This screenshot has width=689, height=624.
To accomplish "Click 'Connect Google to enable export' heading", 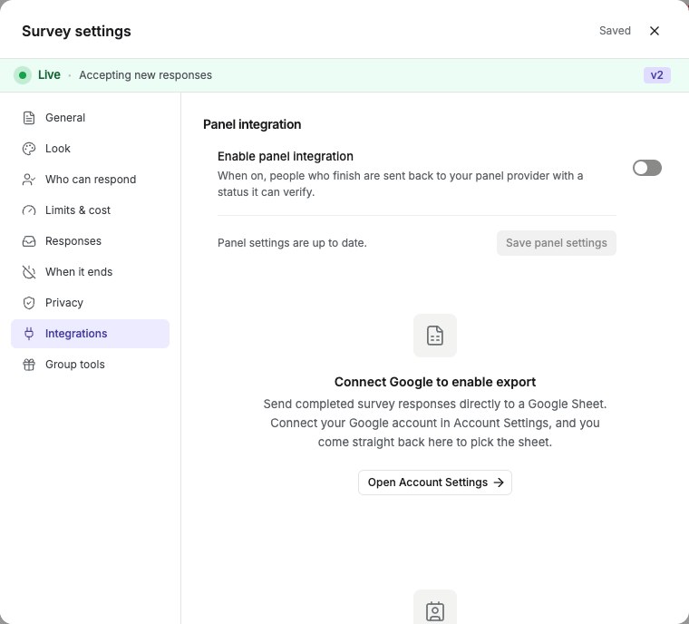I will tap(435, 382).
